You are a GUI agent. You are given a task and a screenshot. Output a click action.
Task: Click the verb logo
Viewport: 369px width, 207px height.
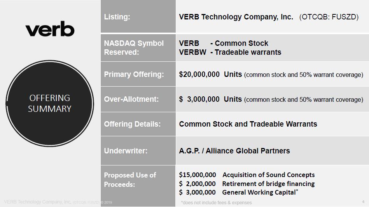[50, 30]
